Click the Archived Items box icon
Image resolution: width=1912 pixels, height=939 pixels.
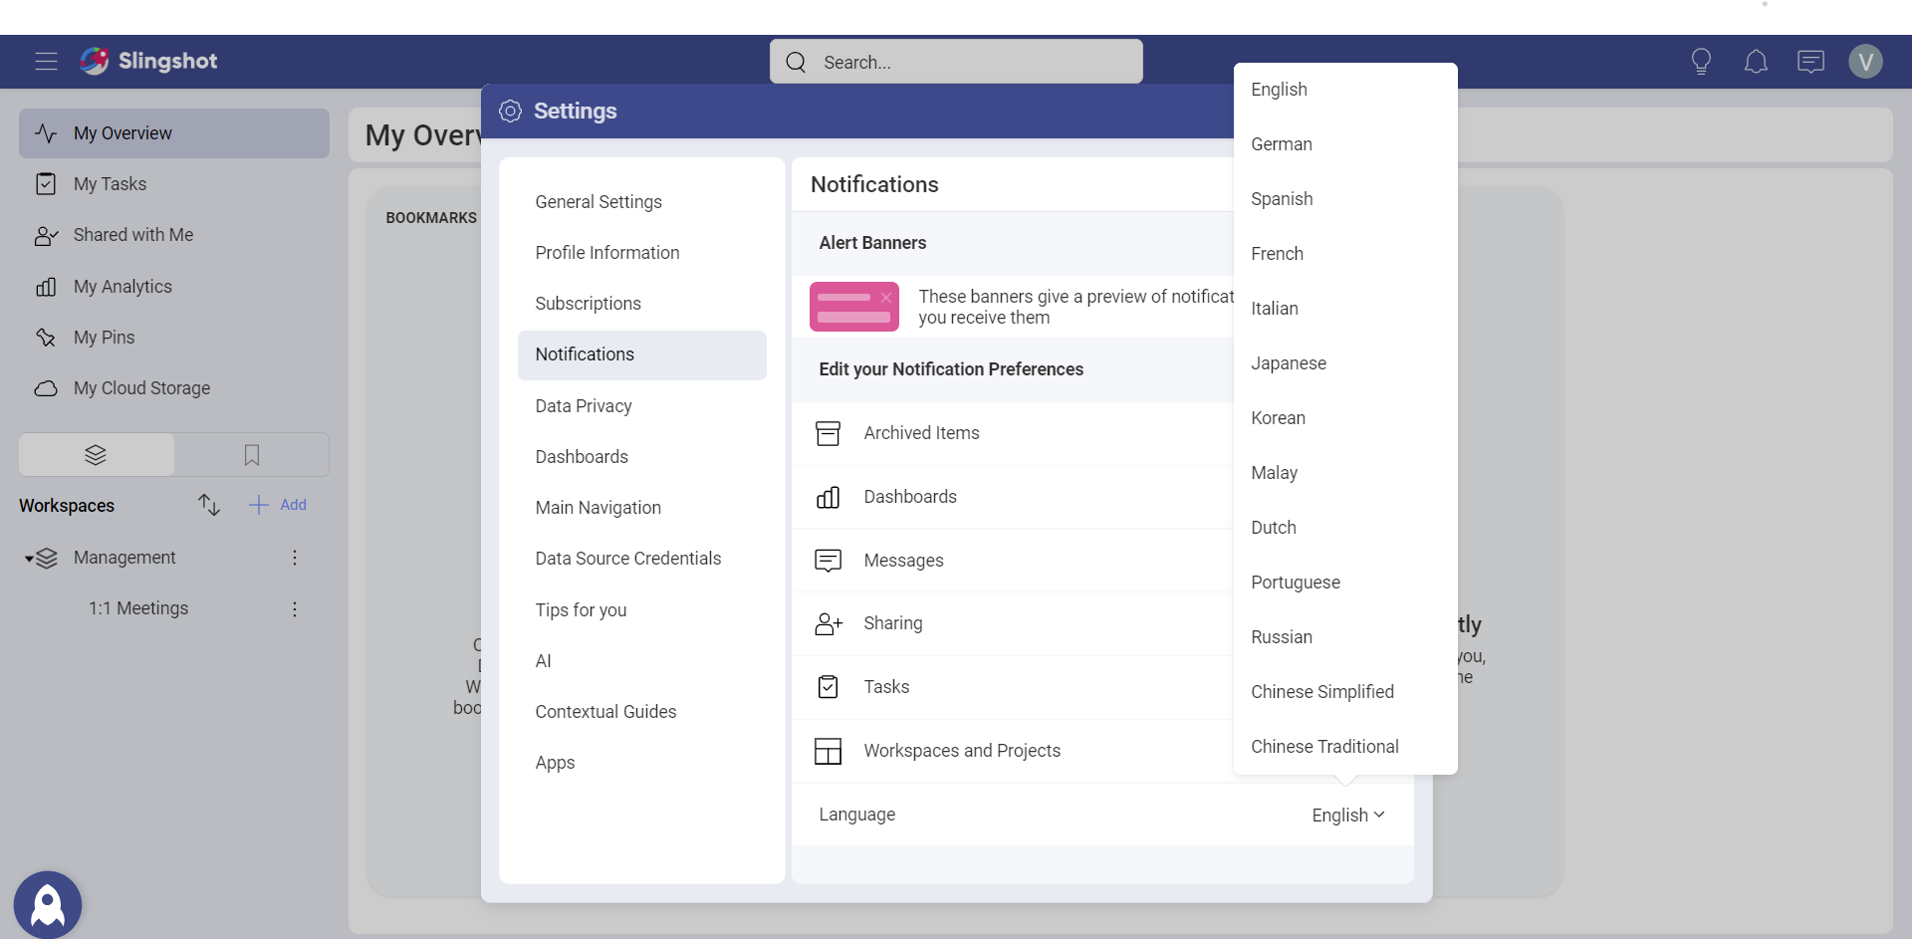tap(828, 433)
